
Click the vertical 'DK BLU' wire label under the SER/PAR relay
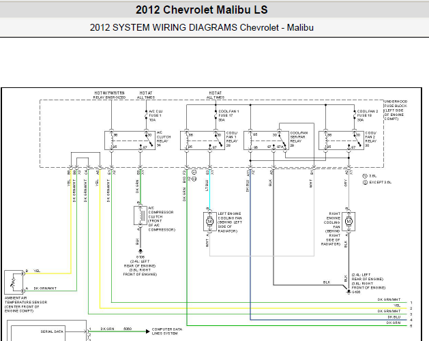pyautogui.click(x=248, y=186)
